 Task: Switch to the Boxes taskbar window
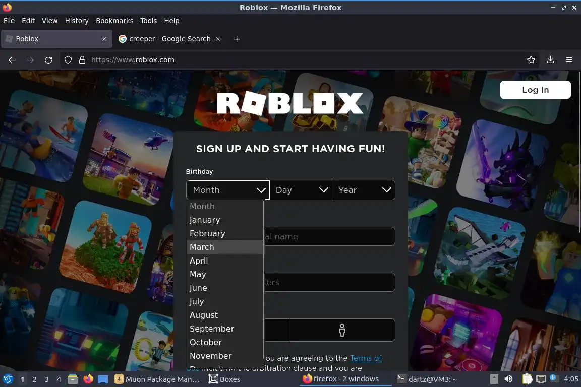224,379
